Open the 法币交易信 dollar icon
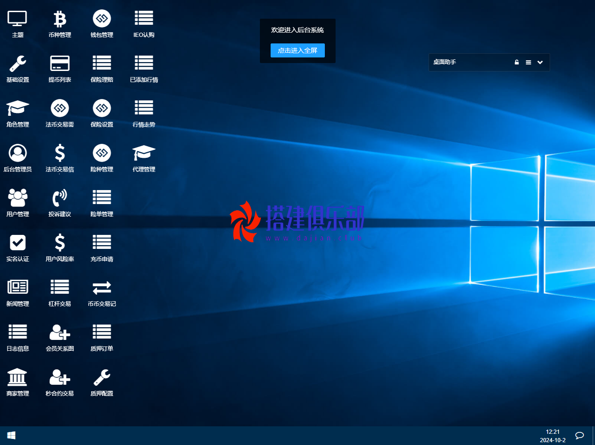The height and width of the screenshot is (445, 595). pyautogui.click(x=60, y=158)
